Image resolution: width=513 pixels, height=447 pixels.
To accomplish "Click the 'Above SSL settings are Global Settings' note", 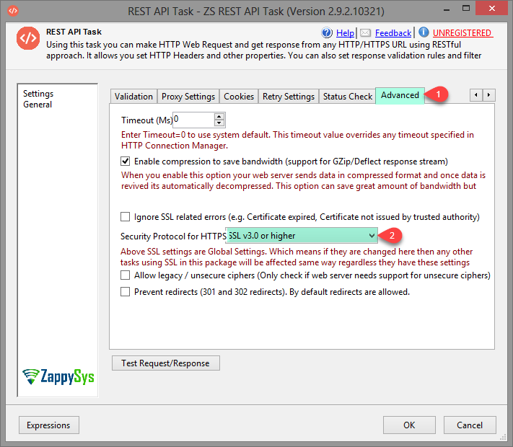I will (297, 257).
